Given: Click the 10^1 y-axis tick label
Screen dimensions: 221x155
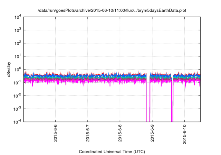Looking at the screenshot, I should click(18, 56).
